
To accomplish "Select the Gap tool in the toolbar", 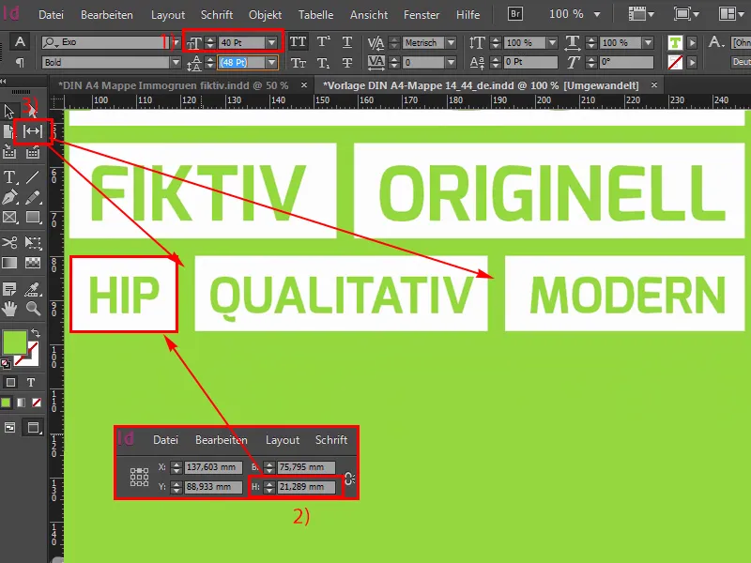I will [33, 130].
